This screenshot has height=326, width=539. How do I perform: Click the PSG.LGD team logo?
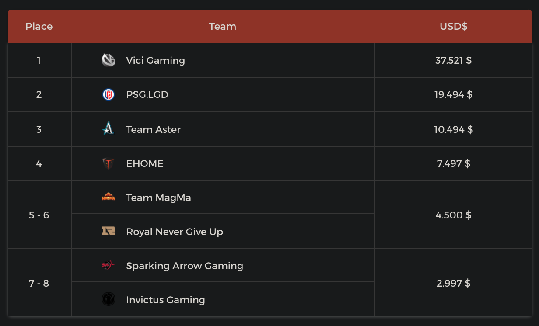(108, 94)
